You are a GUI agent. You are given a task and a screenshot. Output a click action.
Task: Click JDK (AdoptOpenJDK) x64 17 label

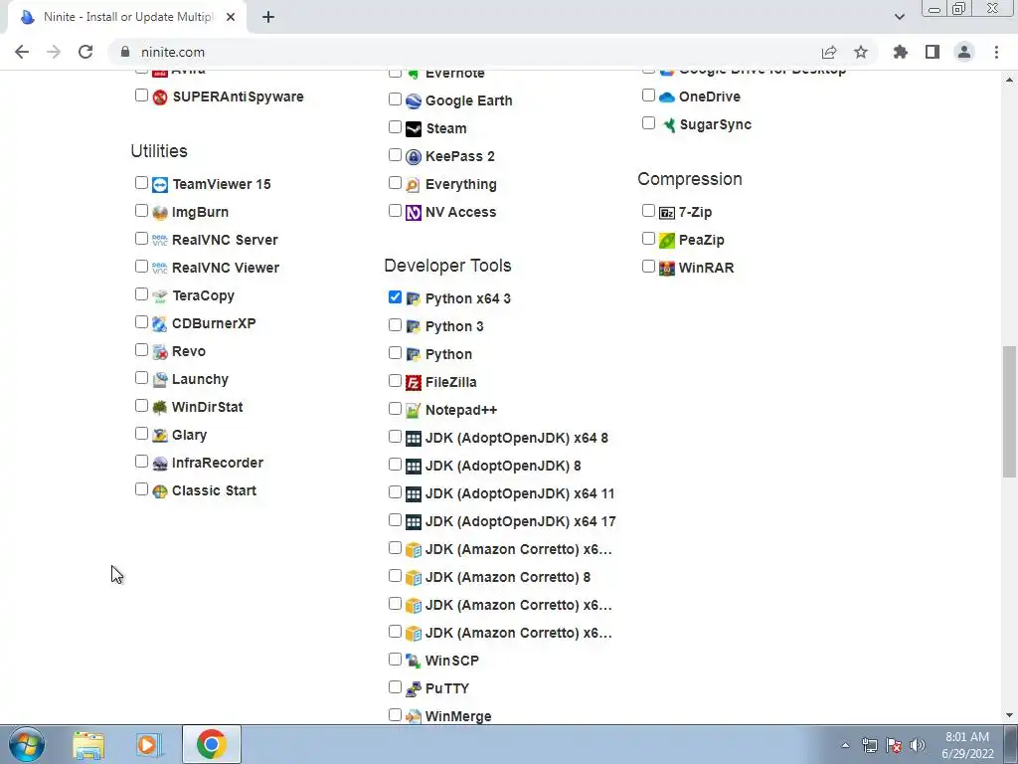point(521,521)
